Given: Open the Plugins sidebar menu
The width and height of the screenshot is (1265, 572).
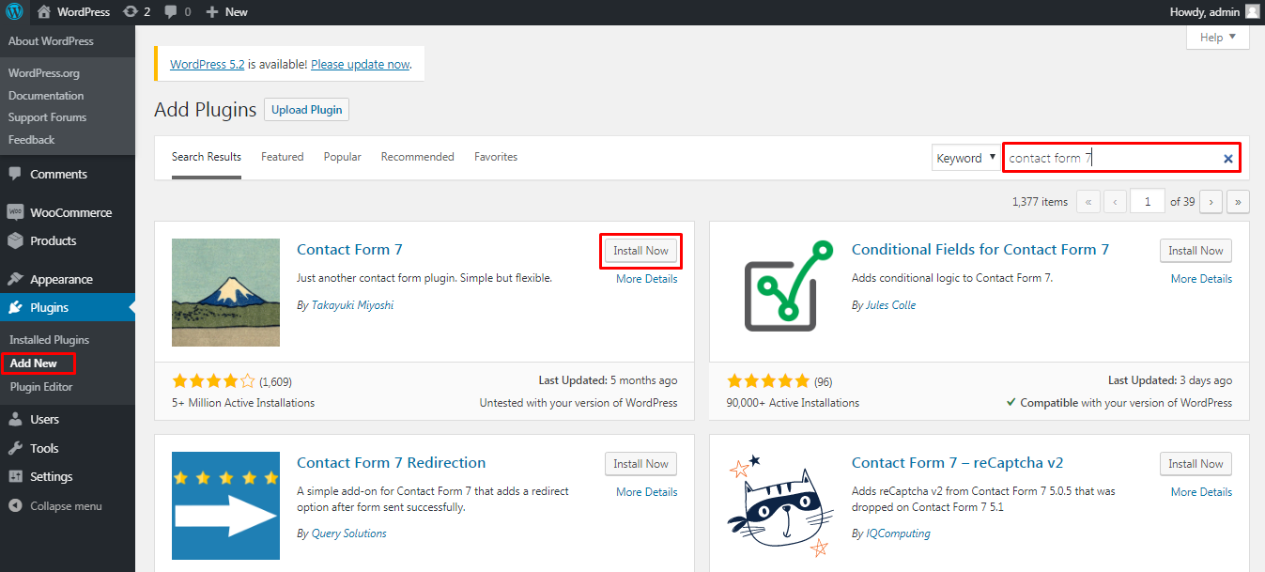Looking at the screenshot, I should tap(68, 307).
